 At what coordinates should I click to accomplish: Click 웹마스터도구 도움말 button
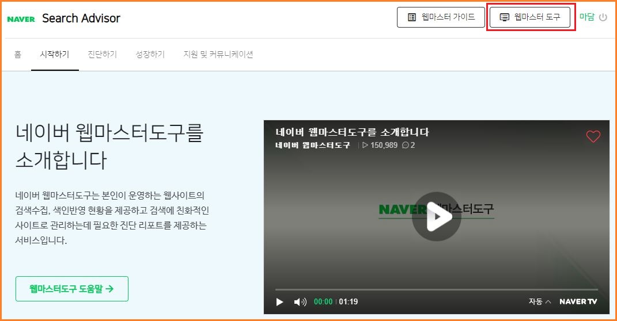coord(72,289)
